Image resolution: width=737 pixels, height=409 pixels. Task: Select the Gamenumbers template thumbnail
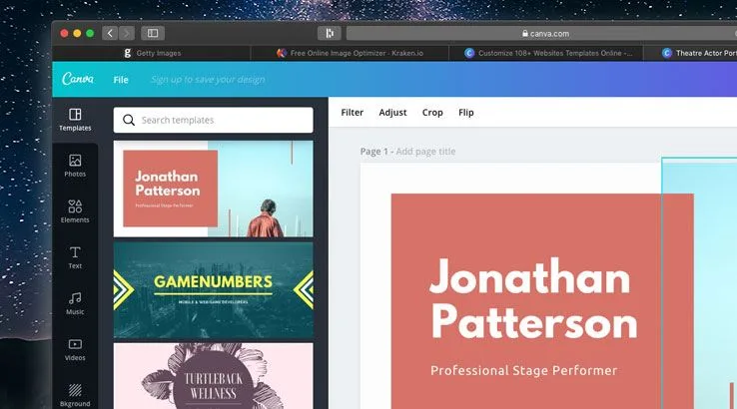pyautogui.click(x=213, y=287)
